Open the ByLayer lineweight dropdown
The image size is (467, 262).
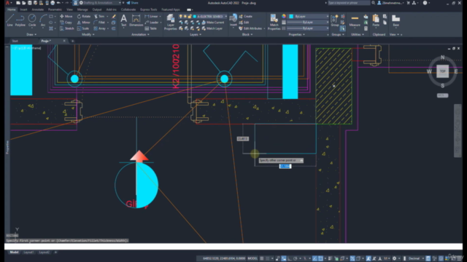(x=307, y=23)
